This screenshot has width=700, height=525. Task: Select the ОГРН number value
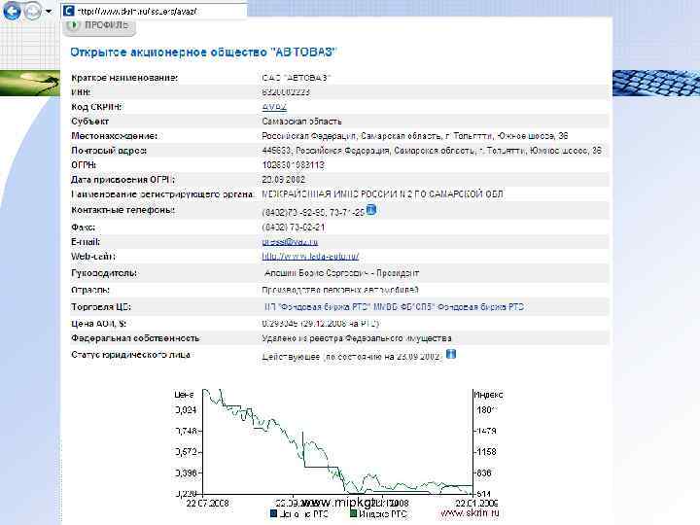point(294,165)
